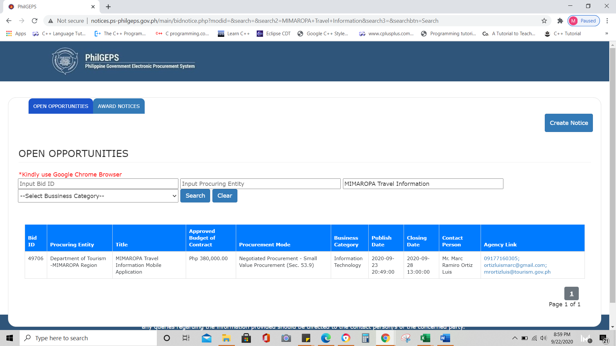Open C programming.co... bookmark
Viewport: 616px width, 346px height.
coord(182,34)
